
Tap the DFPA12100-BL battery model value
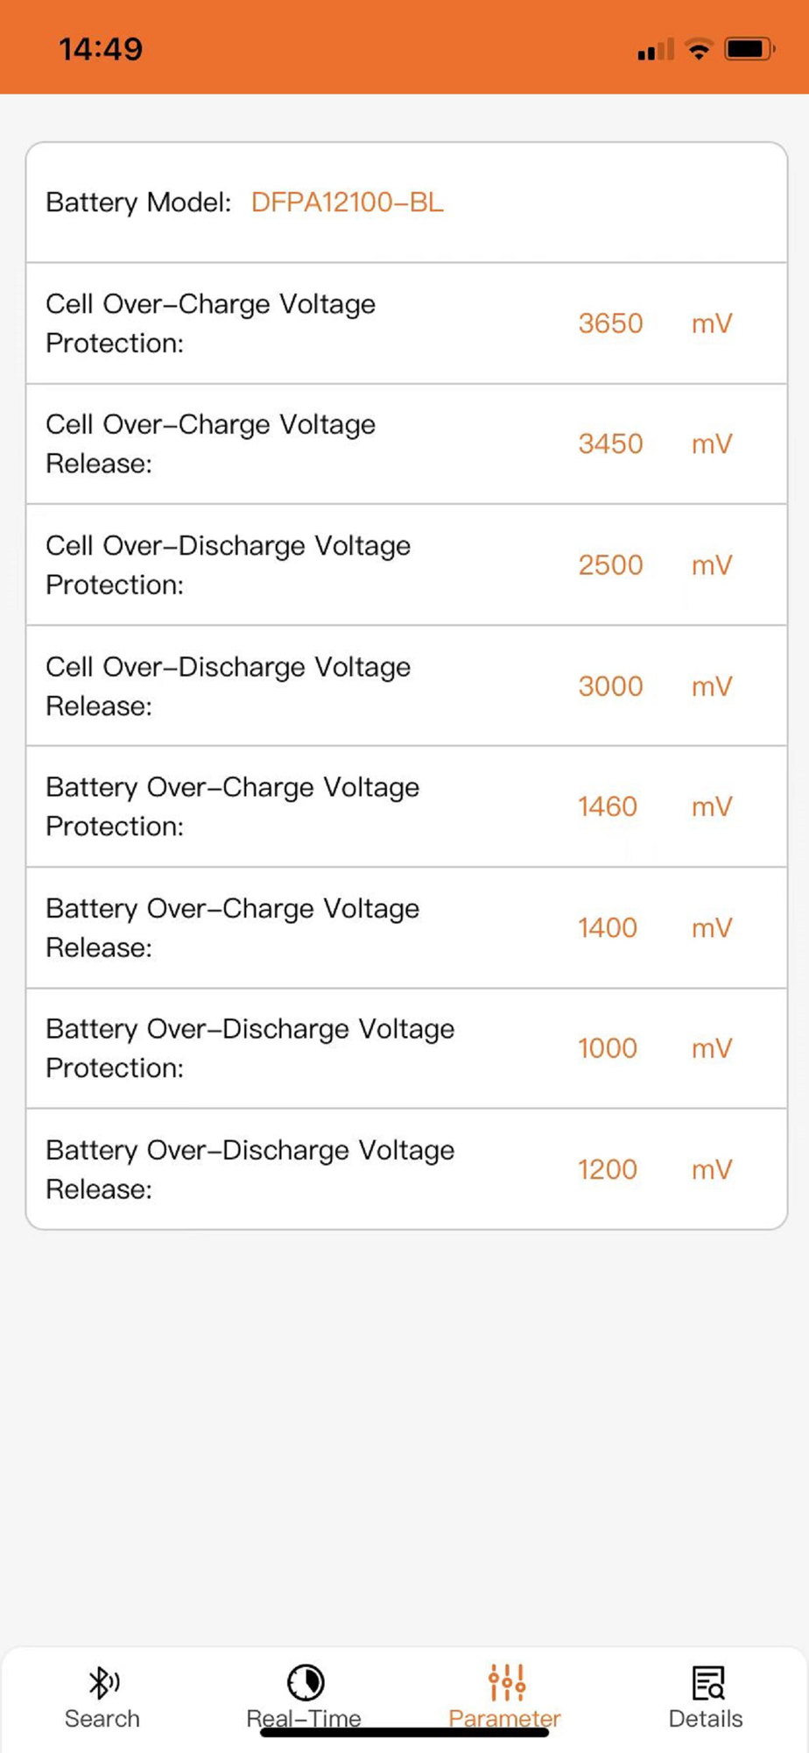click(348, 202)
